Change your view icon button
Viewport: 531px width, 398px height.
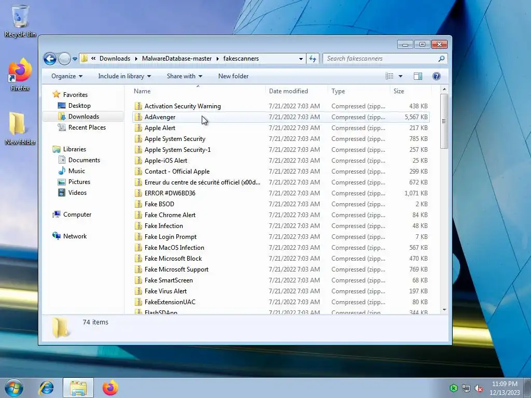click(389, 76)
